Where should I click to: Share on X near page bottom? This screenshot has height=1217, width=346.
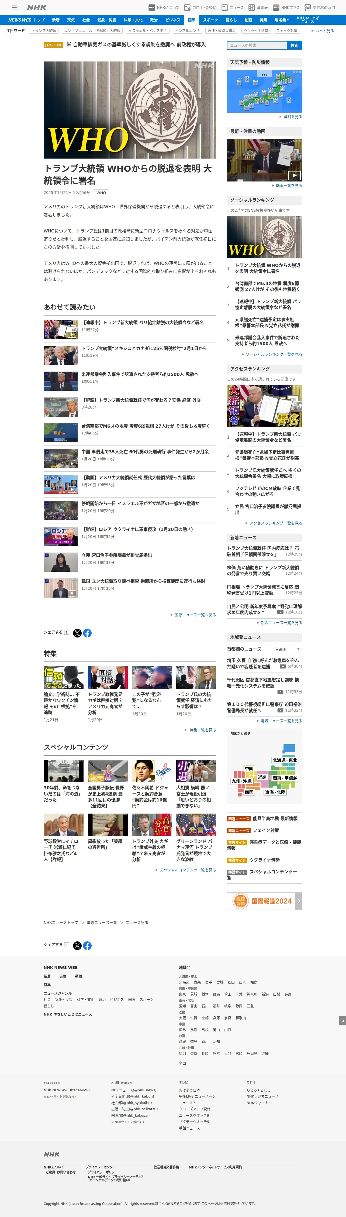pos(77,946)
